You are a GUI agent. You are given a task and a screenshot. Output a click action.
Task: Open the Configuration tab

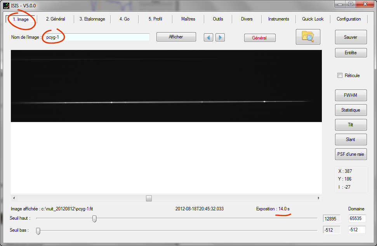tap(349, 19)
